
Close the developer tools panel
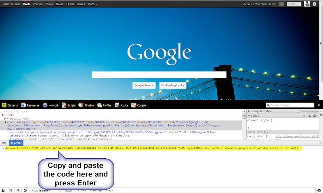[319, 105]
